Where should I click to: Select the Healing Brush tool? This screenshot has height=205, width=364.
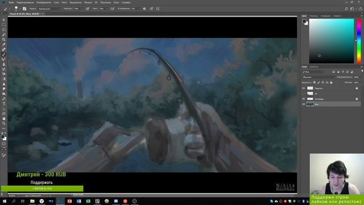click(x=4, y=50)
